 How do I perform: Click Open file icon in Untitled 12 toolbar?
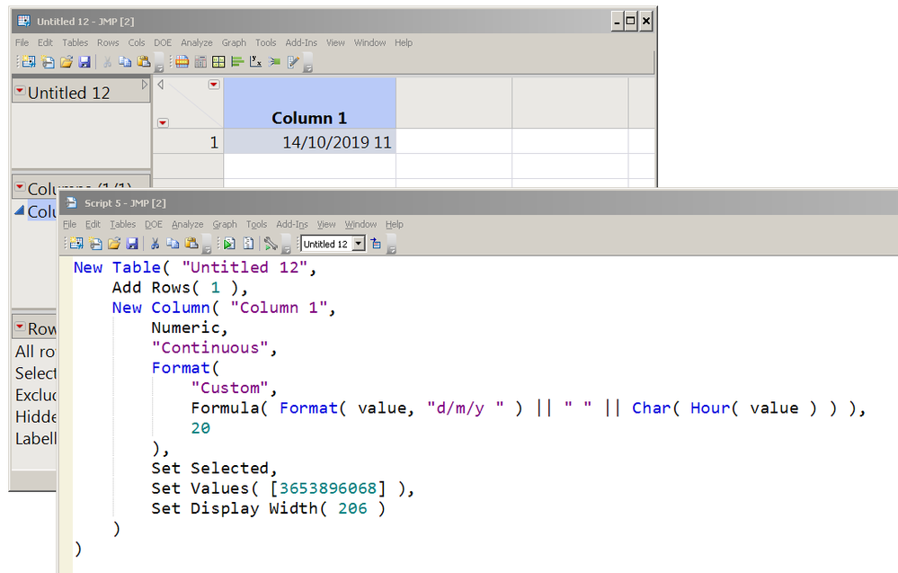pos(67,62)
